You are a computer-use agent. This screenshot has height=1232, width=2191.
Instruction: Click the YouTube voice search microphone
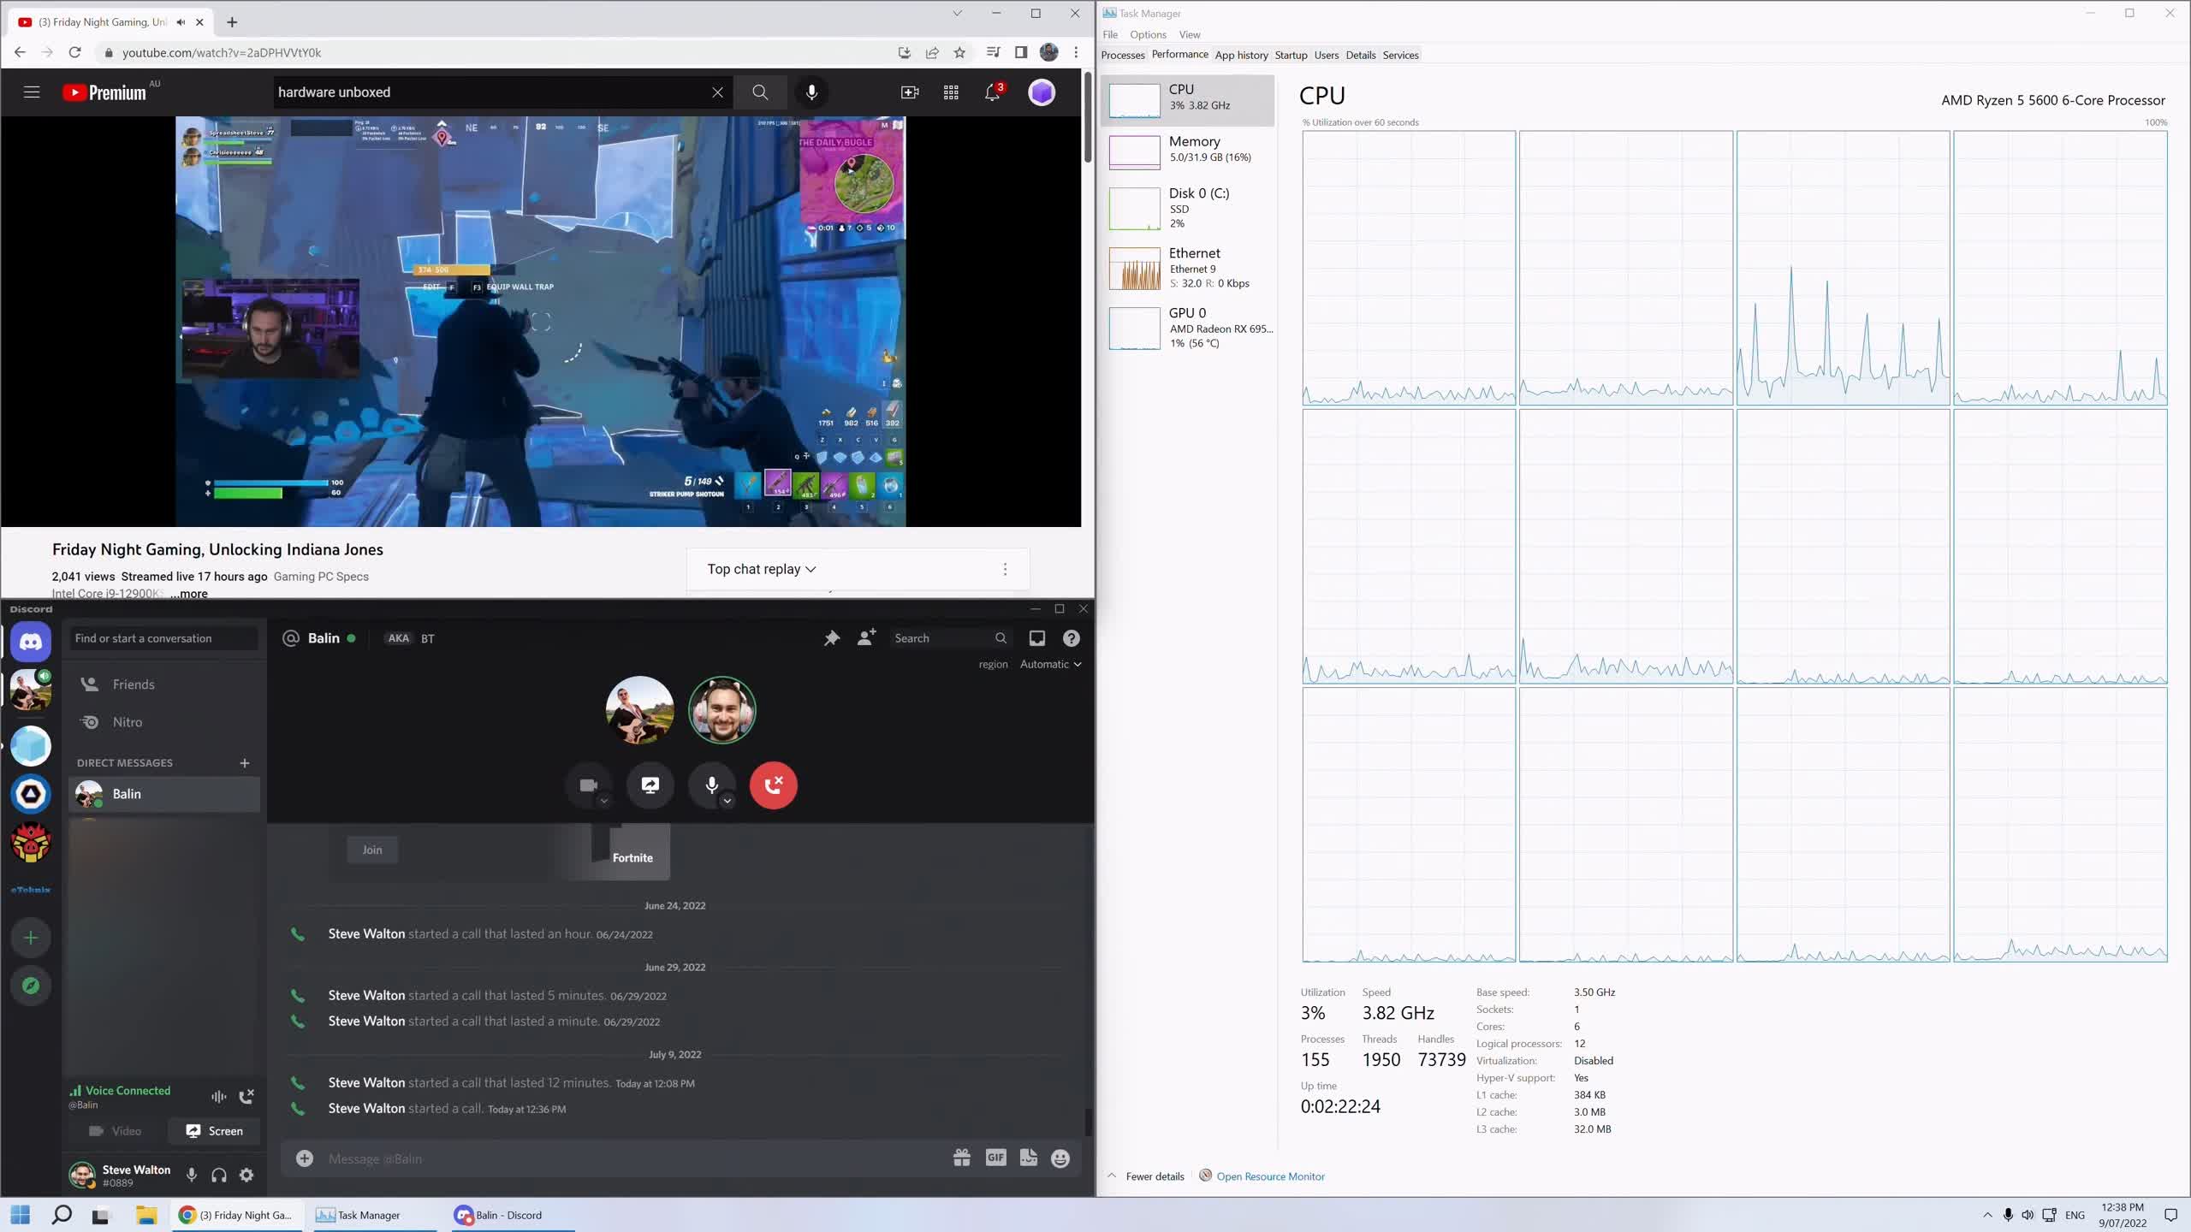click(811, 92)
